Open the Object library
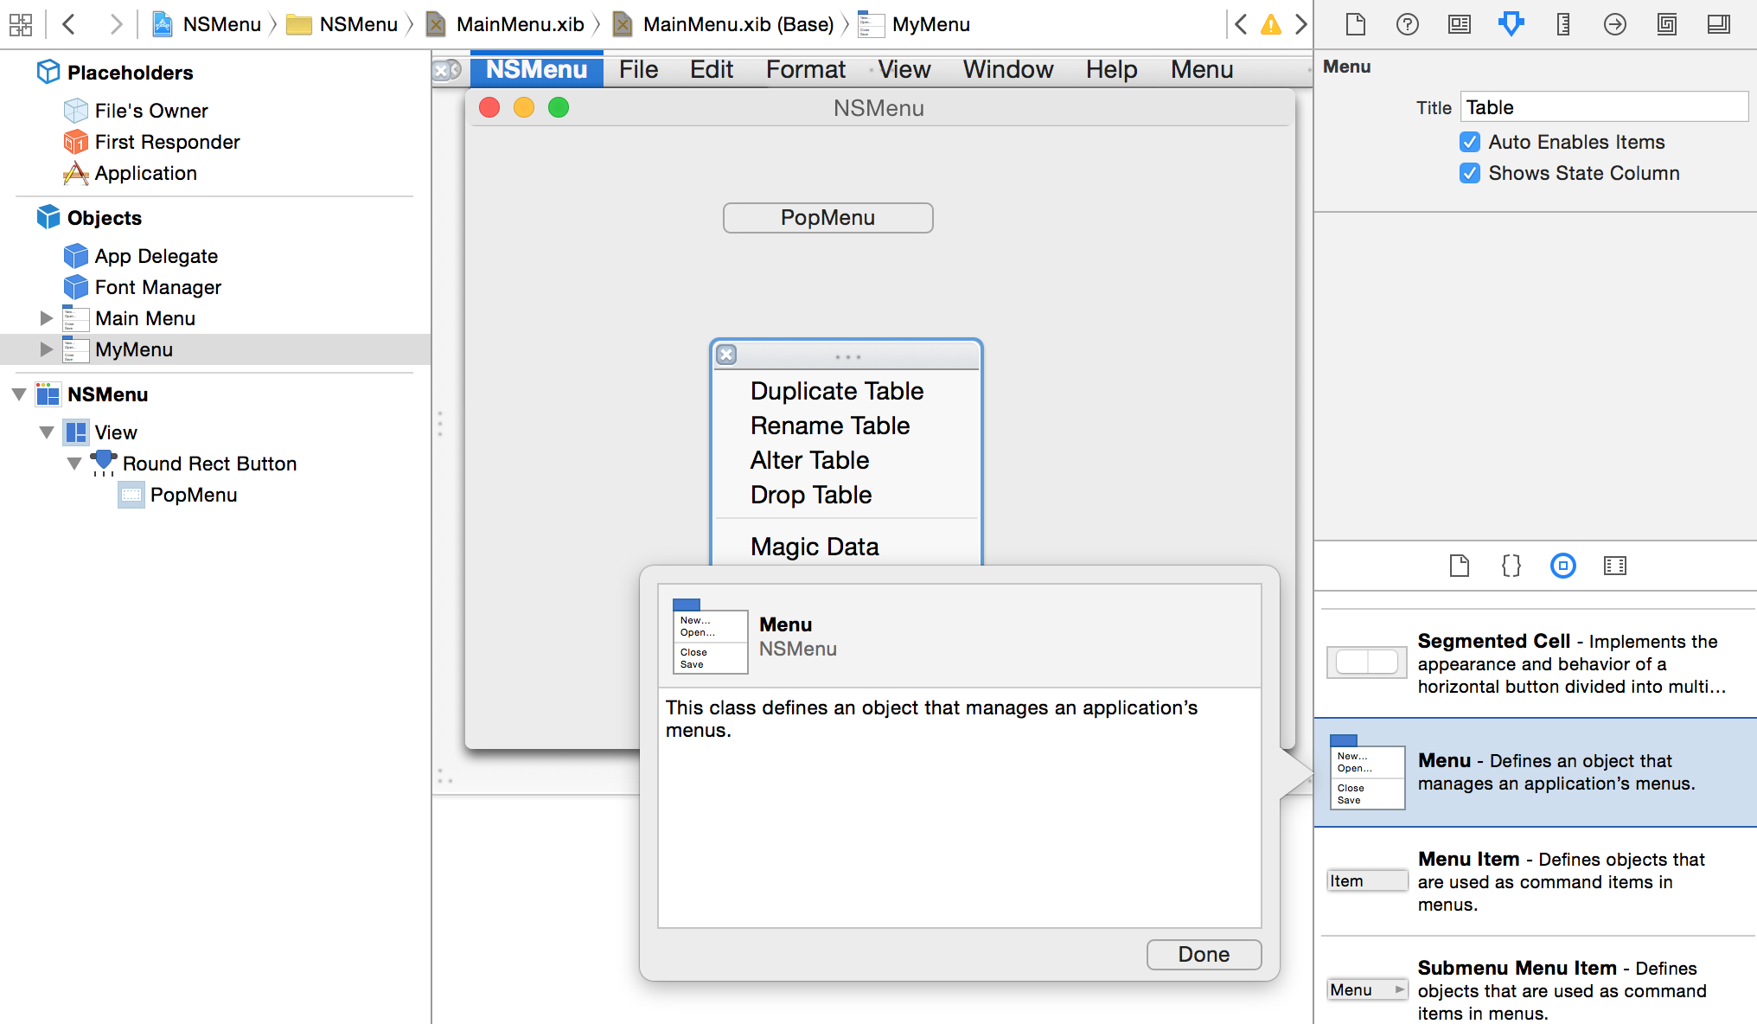The width and height of the screenshot is (1757, 1024). point(1563,566)
